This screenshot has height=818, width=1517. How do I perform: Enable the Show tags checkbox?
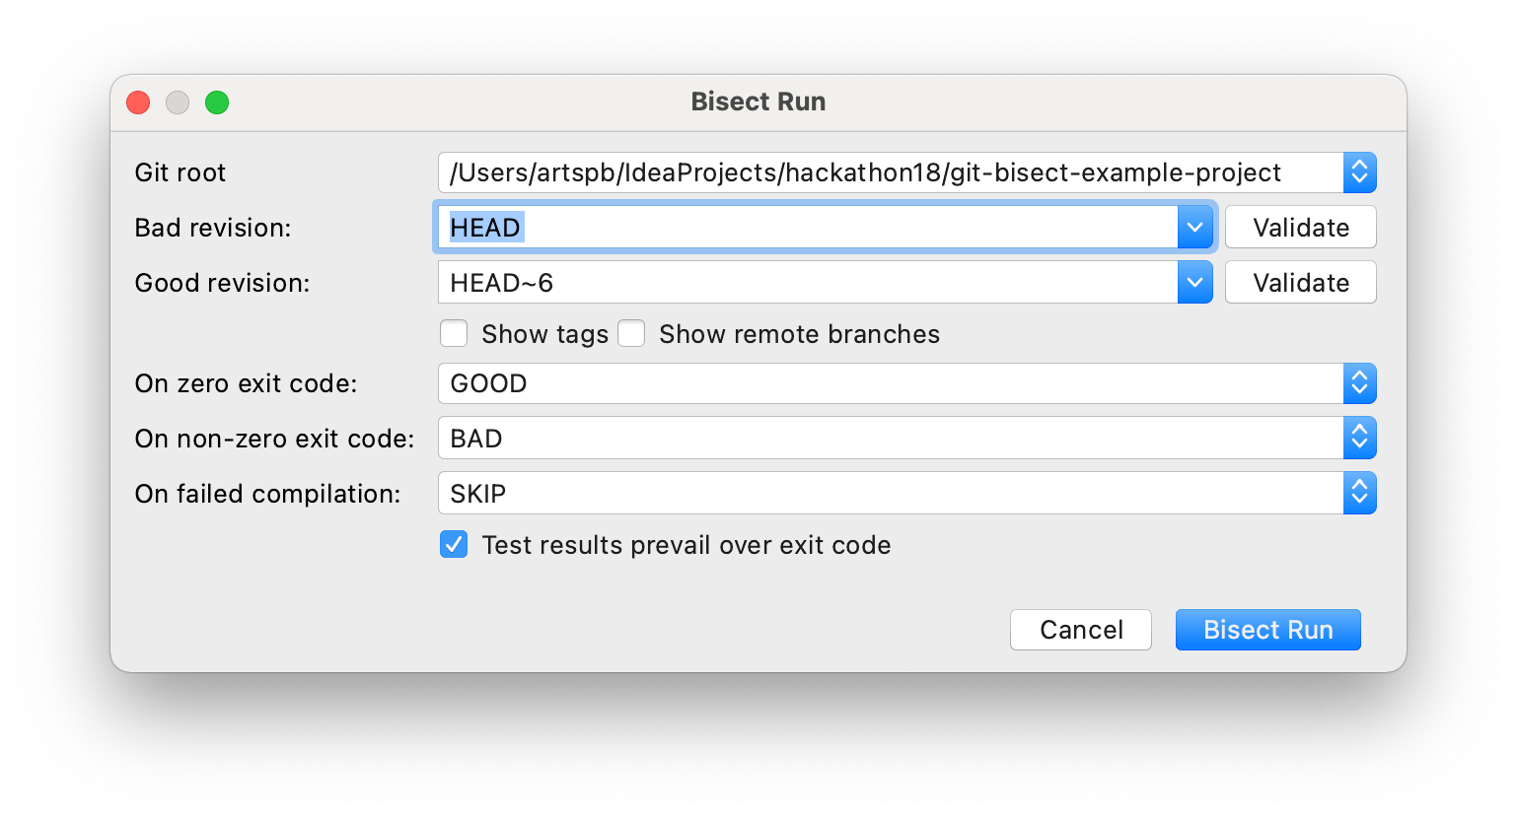(454, 334)
